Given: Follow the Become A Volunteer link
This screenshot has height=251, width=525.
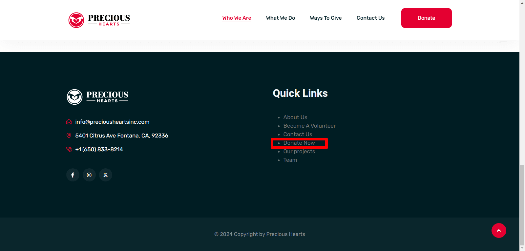Looking at the screenshot, I should (x=309, y=126).
